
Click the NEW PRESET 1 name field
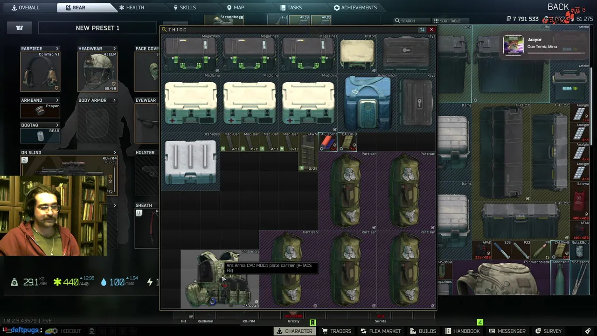tap(97, 28)
